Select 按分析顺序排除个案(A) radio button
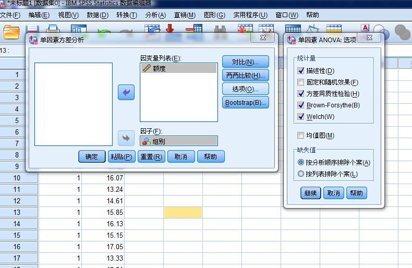The height and width of the screenshot is (268, 412). tap(301, 162)
